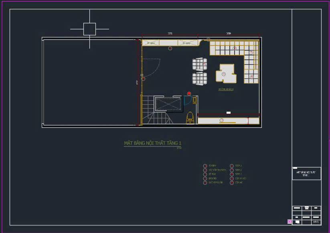The image size is (330, 233).
Task: Click the crossed void rectangle beside the stairs
Action: coord(168,104)
